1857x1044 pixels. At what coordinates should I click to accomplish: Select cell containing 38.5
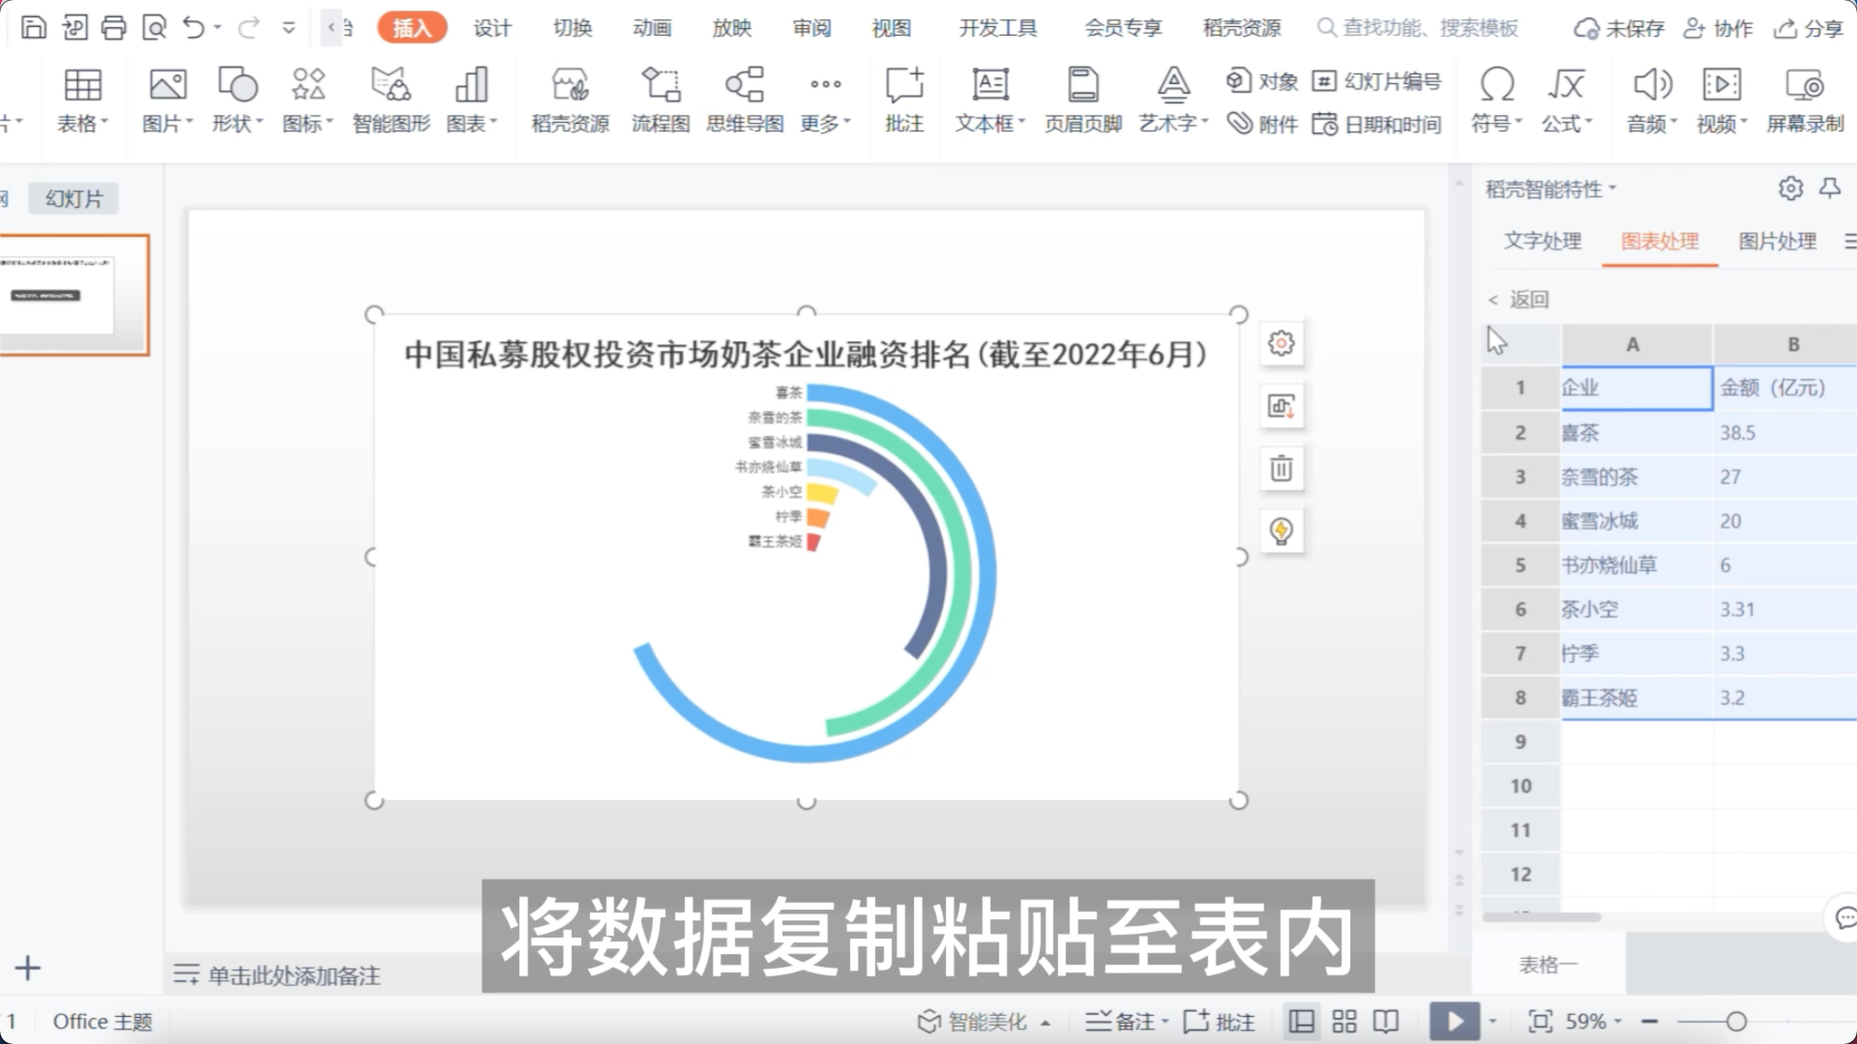pos(1785,433)
